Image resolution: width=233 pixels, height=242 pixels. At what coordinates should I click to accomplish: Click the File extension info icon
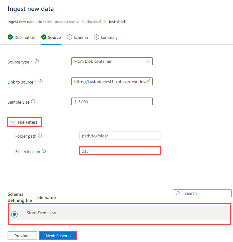coord(44,151)
